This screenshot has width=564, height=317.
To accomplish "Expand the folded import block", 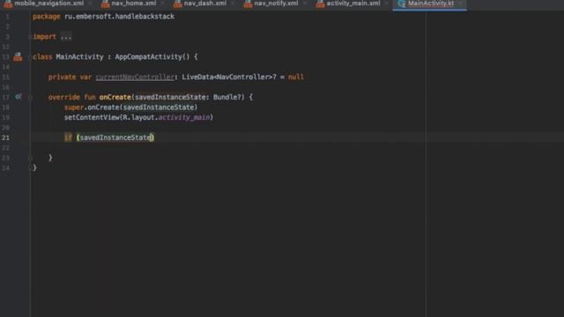I will pos(30,37).
